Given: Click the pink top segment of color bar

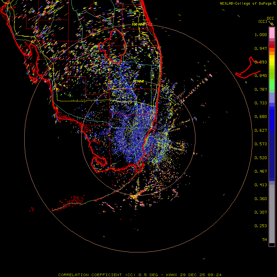Looking at the screenshot, I should coord(272,33).
